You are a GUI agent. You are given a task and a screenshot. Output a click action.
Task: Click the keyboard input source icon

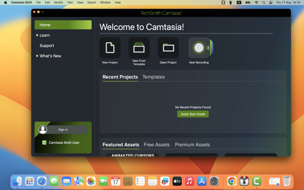click(x=239, y=2)
